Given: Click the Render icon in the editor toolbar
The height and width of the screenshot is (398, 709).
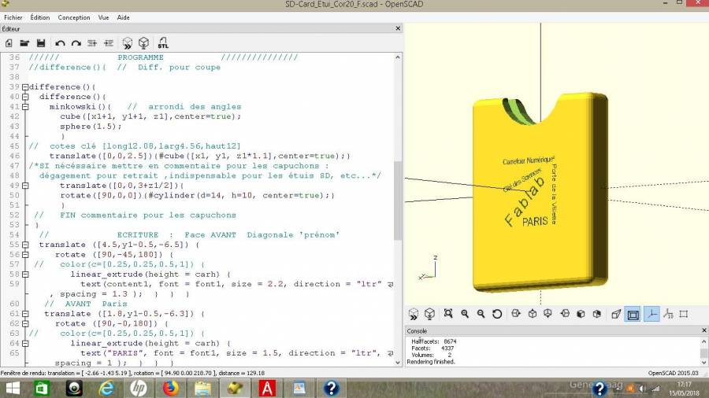Looking at the screenshot, I should click(144, 43).
